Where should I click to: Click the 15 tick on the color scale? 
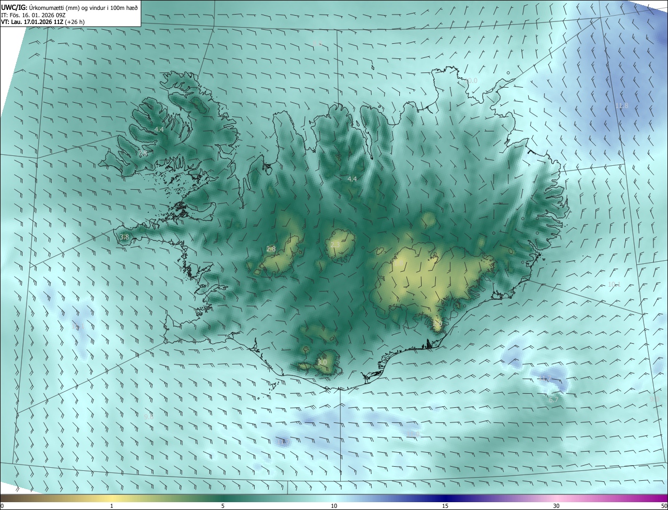pyautogui.click(x=445, y=506)
